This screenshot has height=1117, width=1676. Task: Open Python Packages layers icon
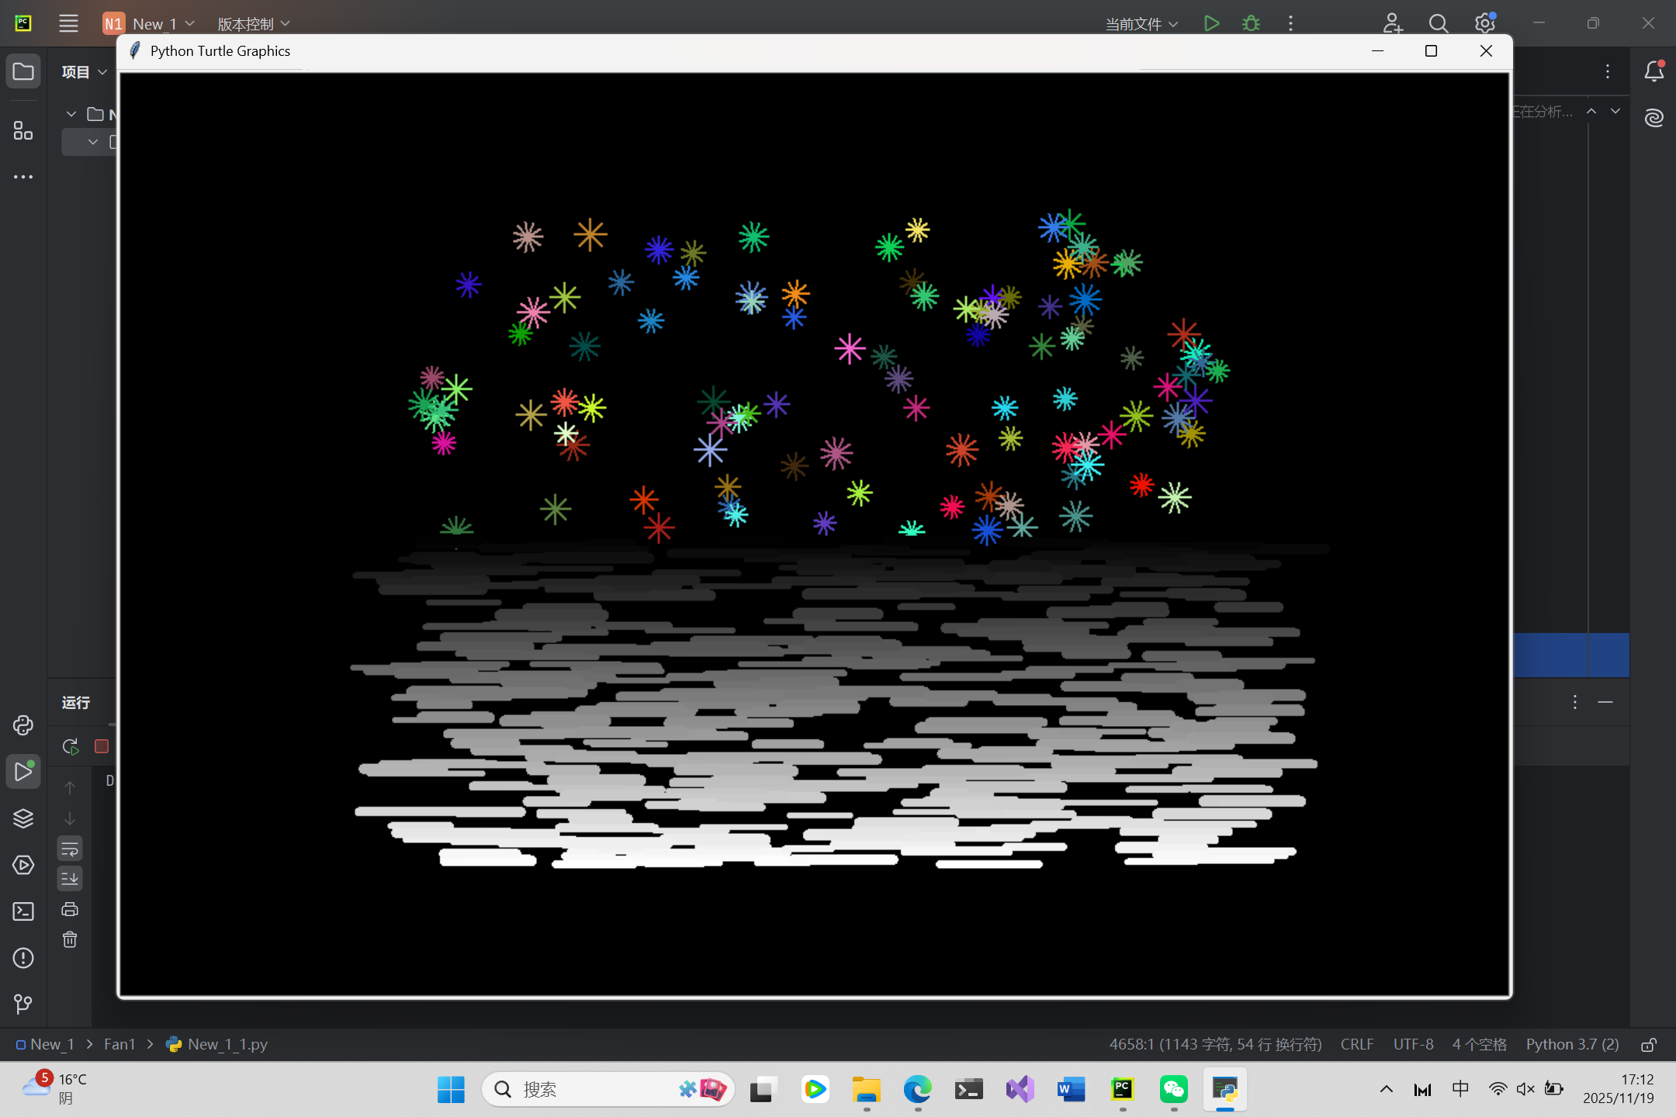(23, 818)
